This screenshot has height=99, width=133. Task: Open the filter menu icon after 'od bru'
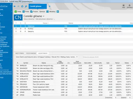click(77, 57)
